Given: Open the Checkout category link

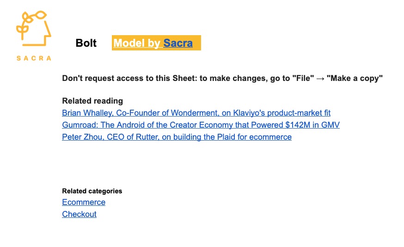Looking at the screenshot, I should (80, 214).
